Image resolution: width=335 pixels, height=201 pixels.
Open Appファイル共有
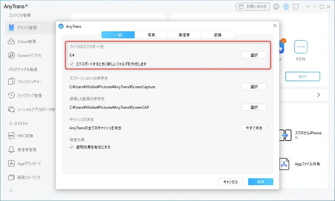[284, 164]
